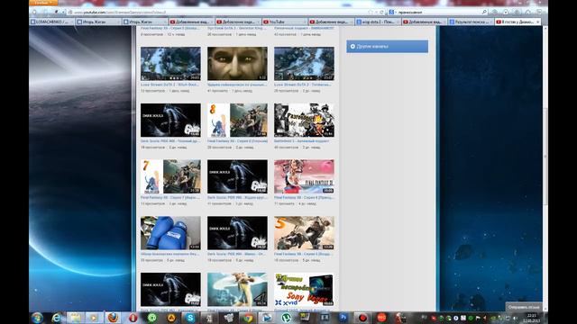Open the Battlefield 3 video title link

(x=301, y=141)
